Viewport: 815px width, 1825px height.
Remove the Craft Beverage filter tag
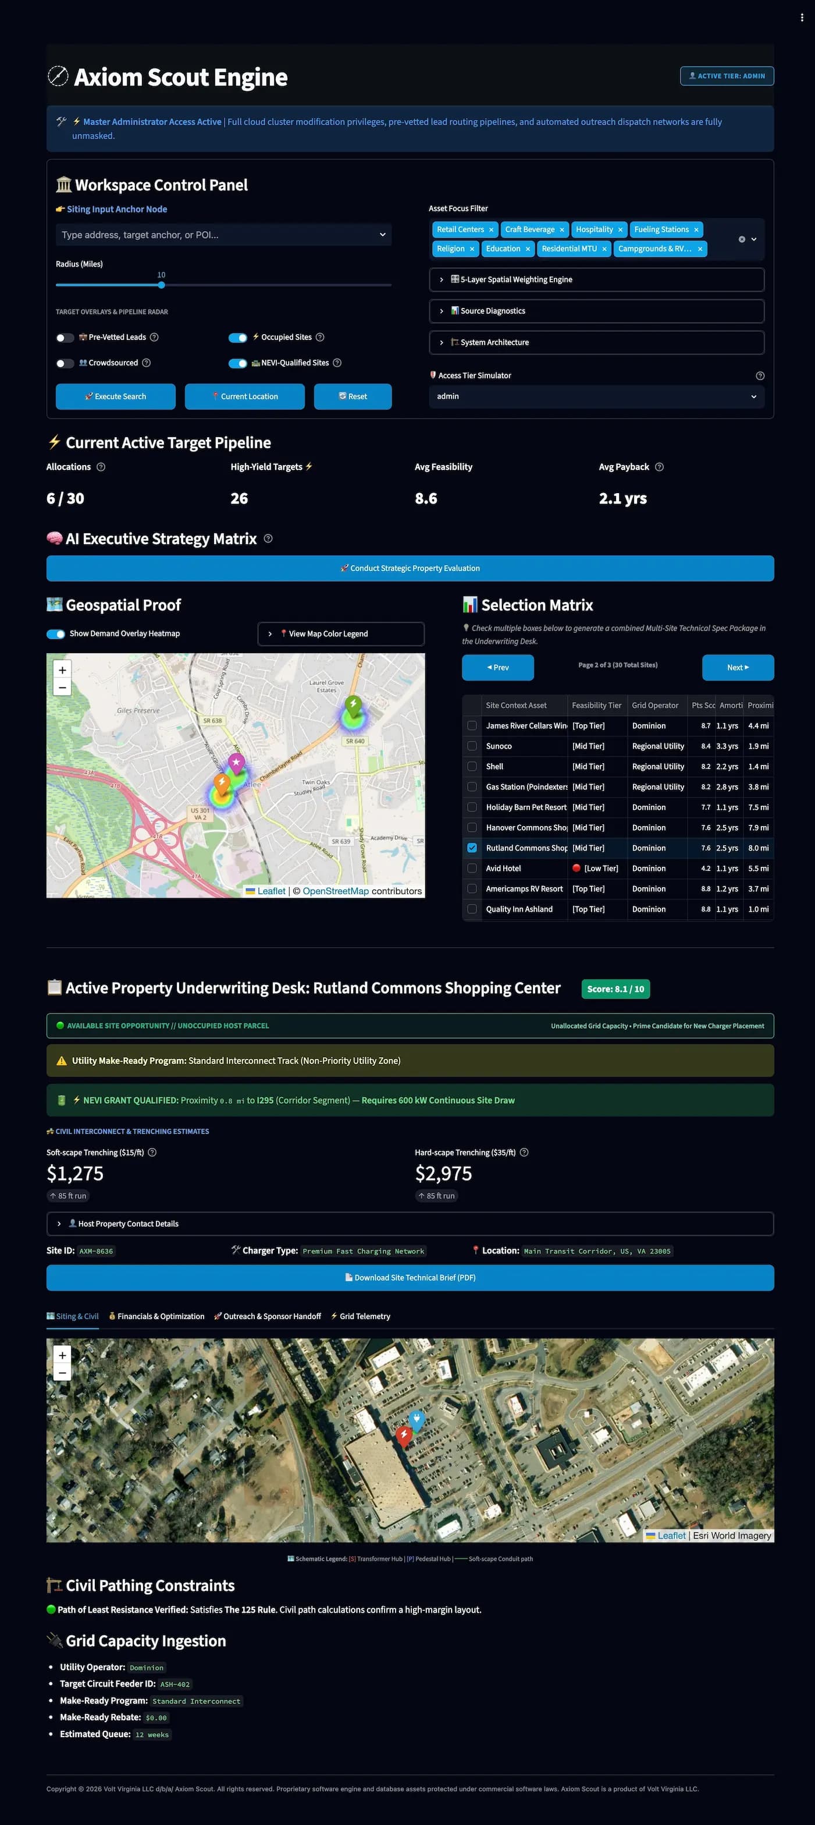coord(562,229)
